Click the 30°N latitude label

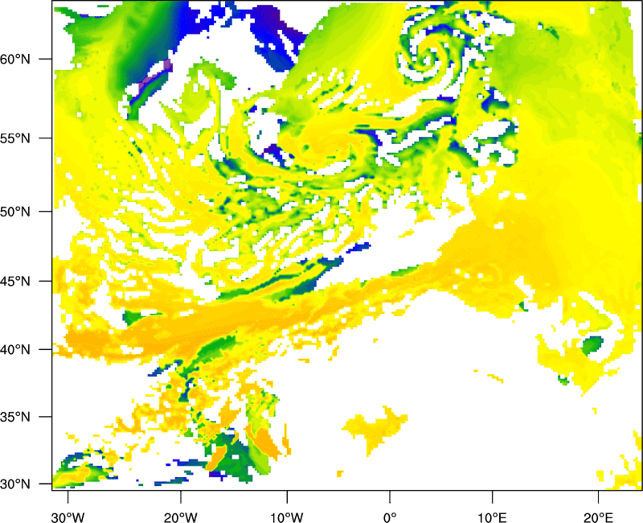tap(15, 484)
